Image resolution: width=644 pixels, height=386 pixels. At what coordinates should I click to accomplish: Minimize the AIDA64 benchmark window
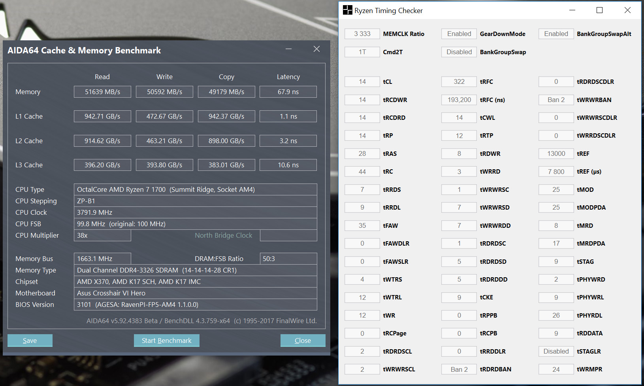point(289,49)
